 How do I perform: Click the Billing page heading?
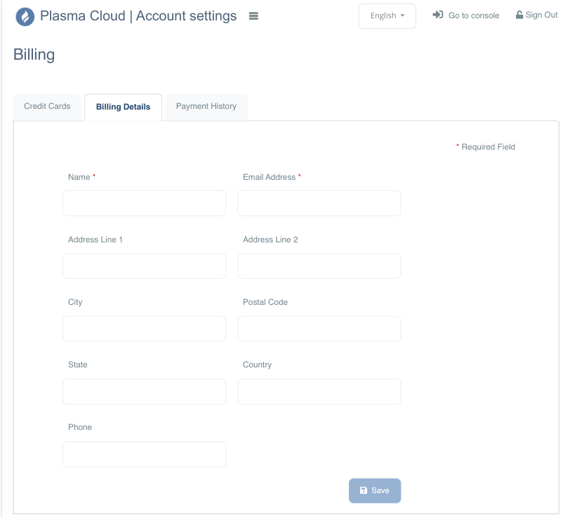coord(34,55)
